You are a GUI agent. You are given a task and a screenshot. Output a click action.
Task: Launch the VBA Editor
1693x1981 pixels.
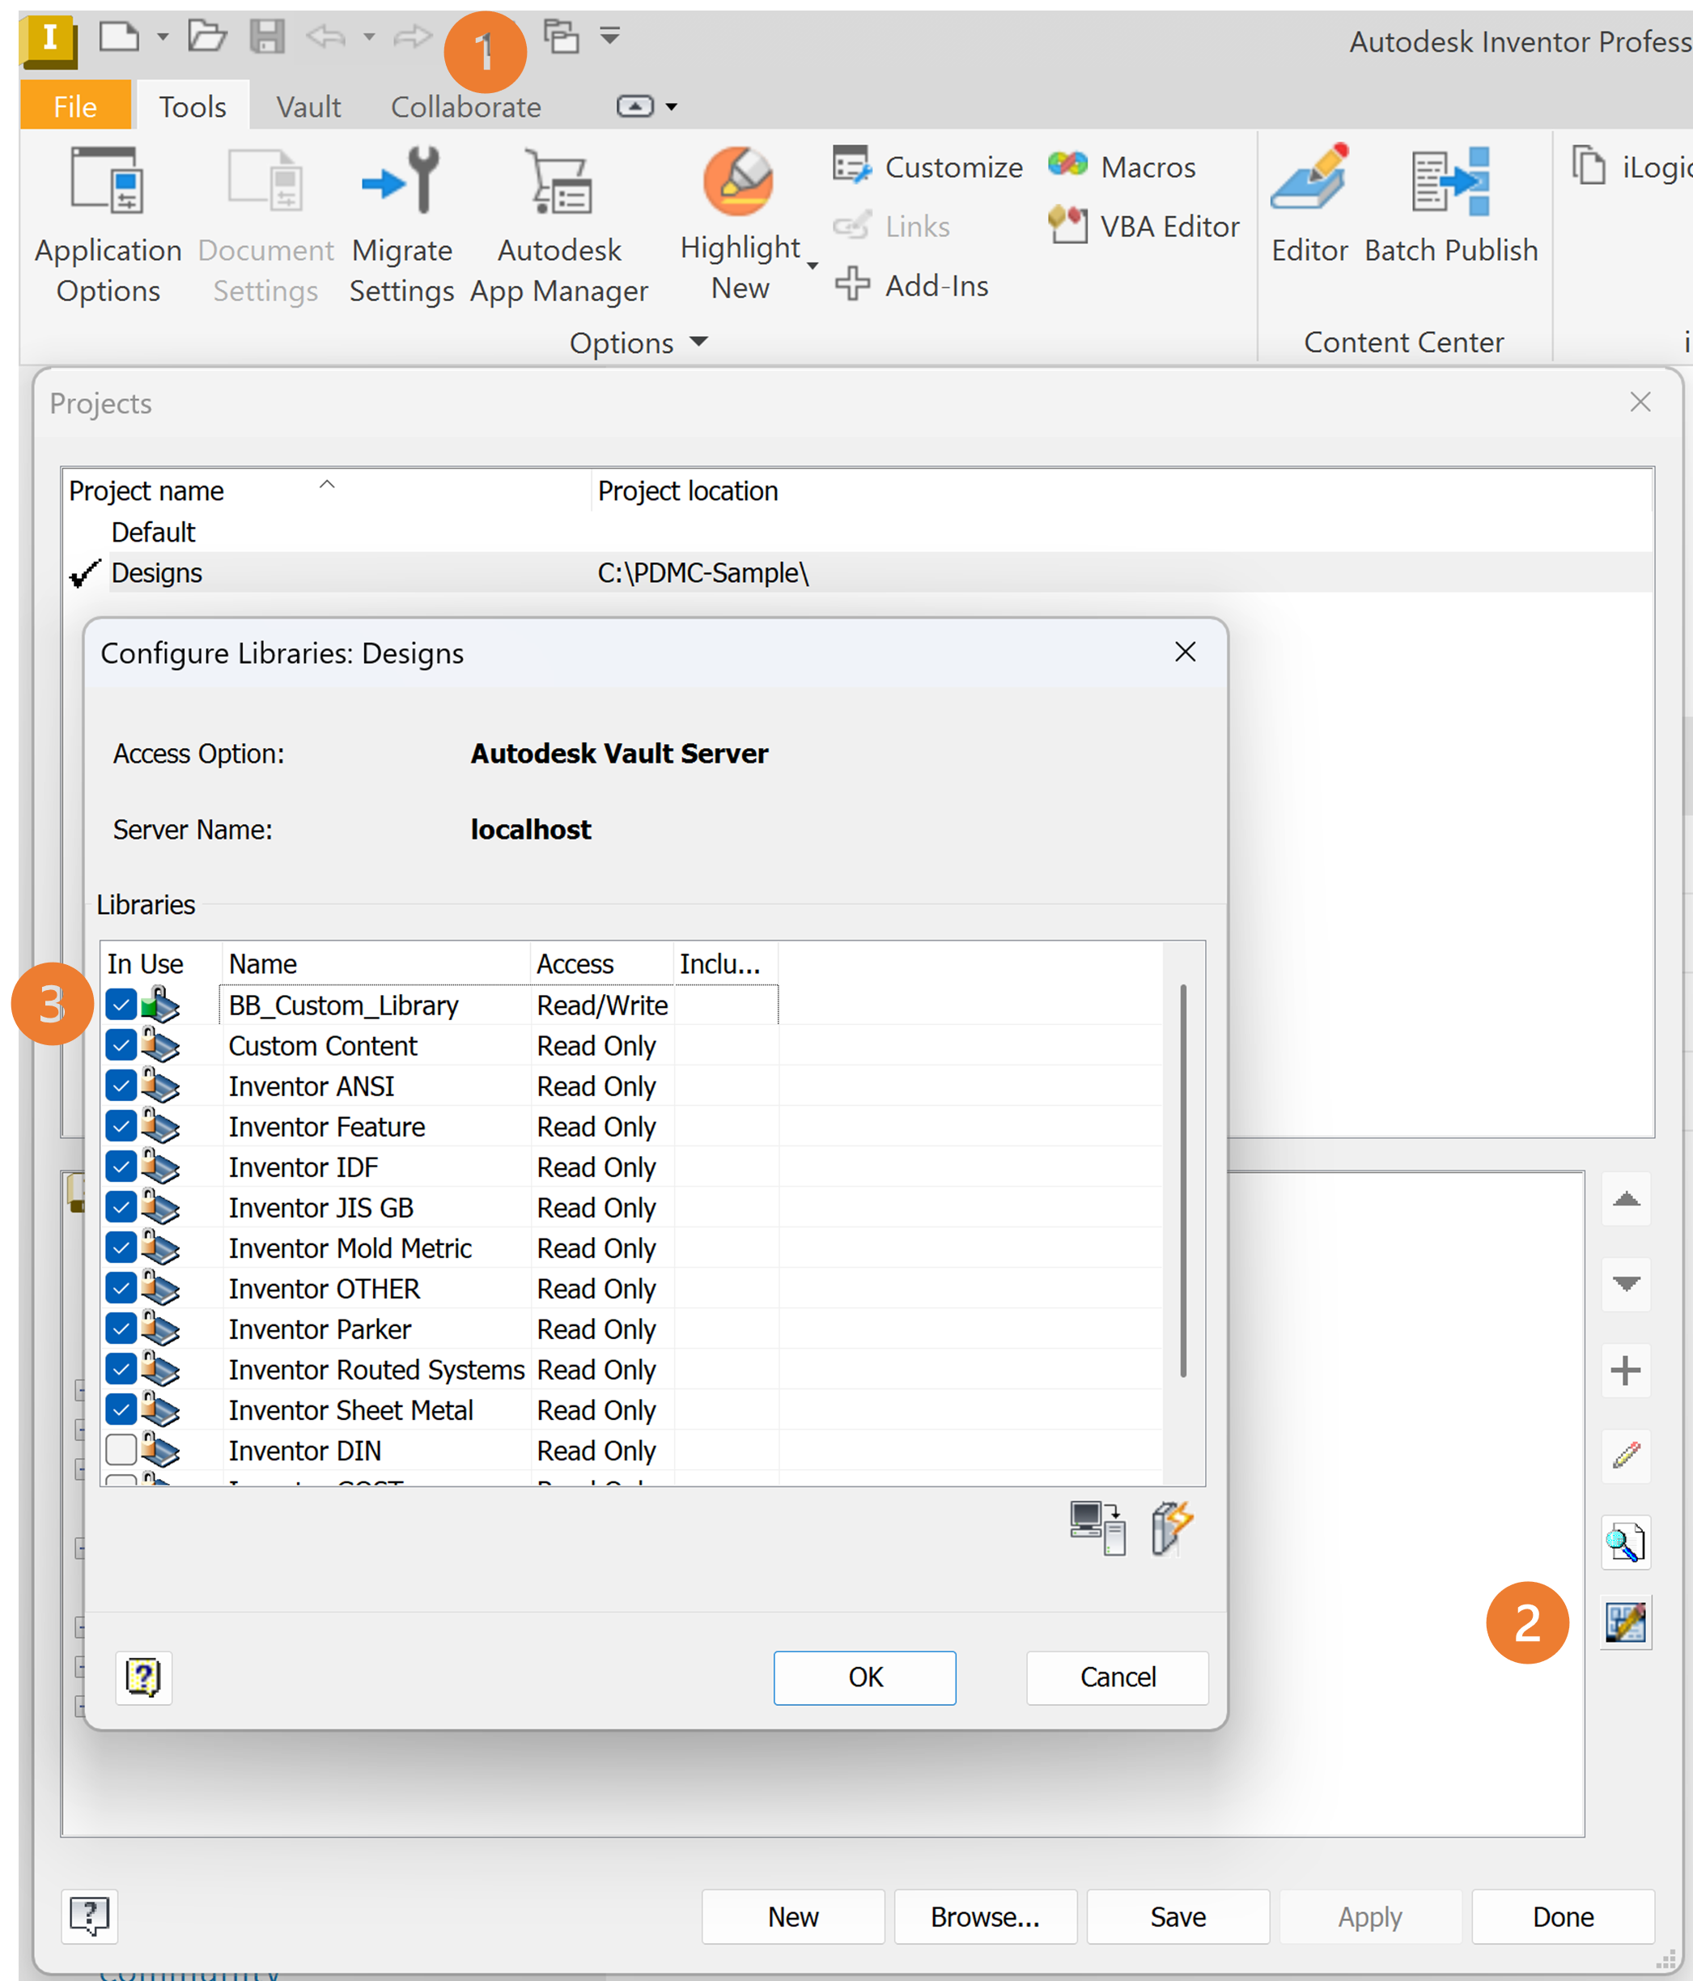1144,226
